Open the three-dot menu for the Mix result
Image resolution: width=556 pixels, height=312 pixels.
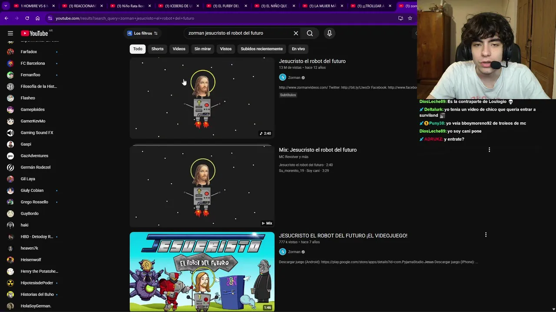(x=489, y=149)
